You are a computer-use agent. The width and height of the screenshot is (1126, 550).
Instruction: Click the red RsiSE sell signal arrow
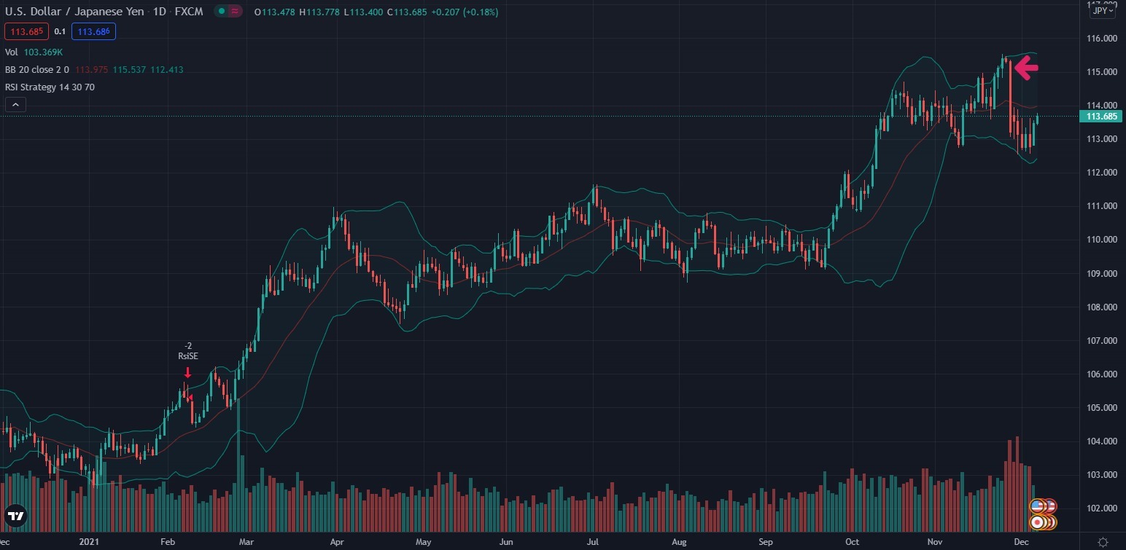[187, 373]
